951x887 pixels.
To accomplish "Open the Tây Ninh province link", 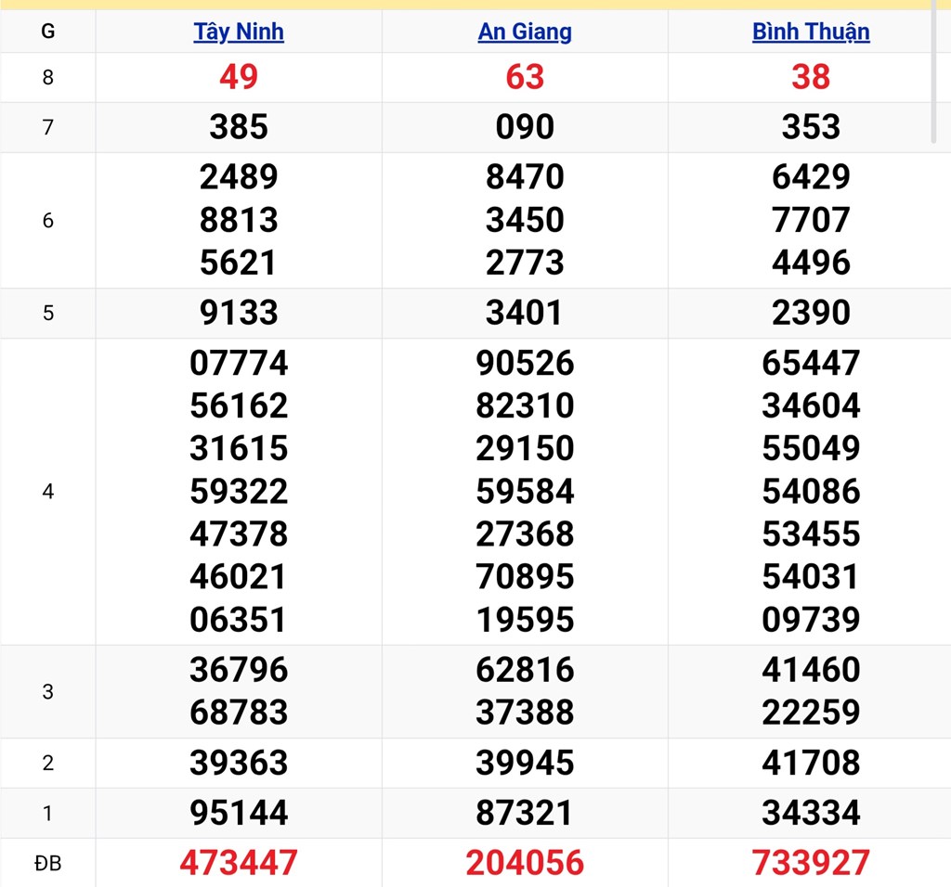I will coord(239,32).
